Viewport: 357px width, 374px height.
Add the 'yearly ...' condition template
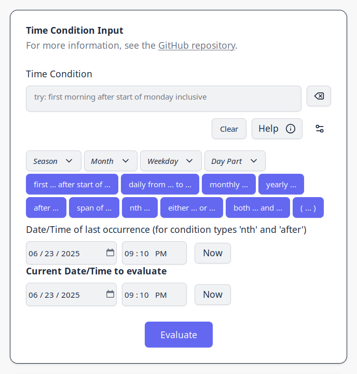(281, 184)
